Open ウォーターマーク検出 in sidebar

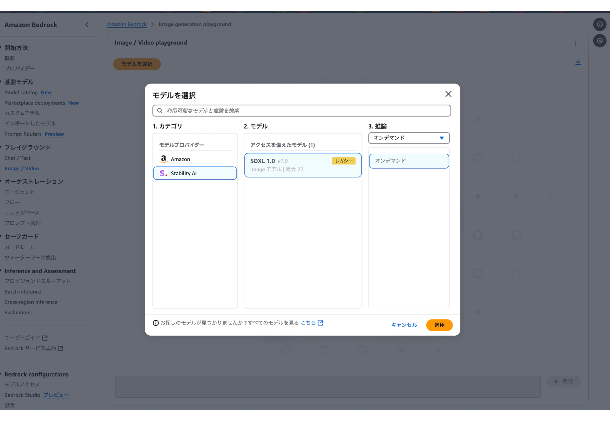click(x=30, y=257)
